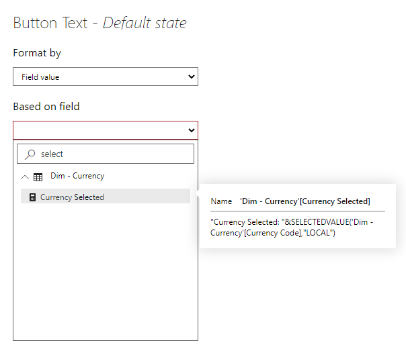Click the SELECTEDVALUE formula text in tooltip
This screenshot has height=353, width=406.
point(292,228)
